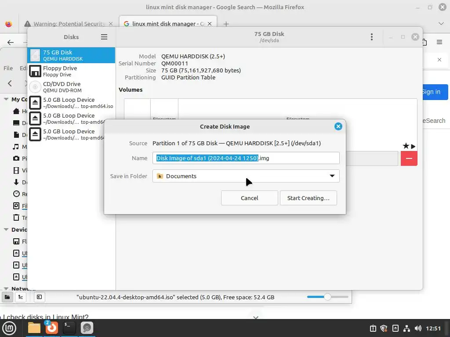Open the Firefox application menu
The width and height of the screenshot is (450, 337).
click(439, 42)
